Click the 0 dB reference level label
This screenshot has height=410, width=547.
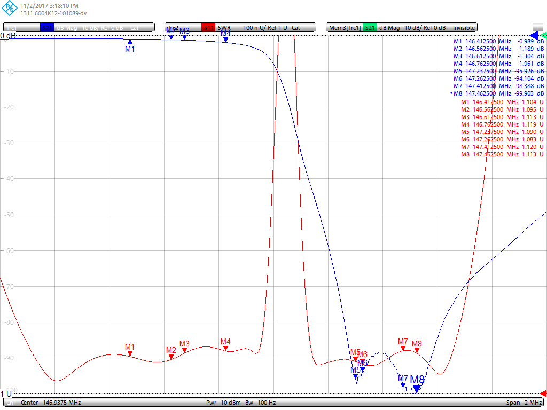click(x=8, y=36)
